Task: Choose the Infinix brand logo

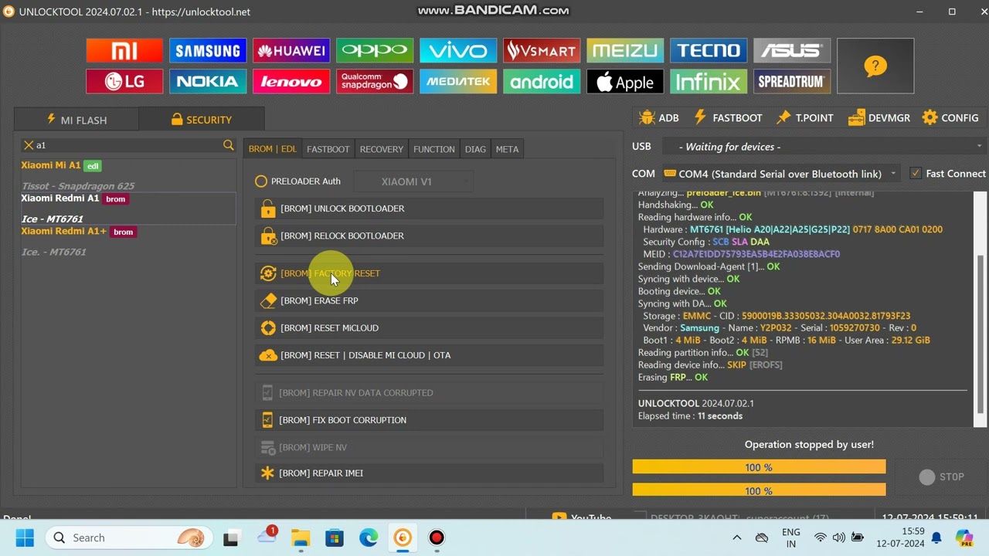Action: (709, 81)
